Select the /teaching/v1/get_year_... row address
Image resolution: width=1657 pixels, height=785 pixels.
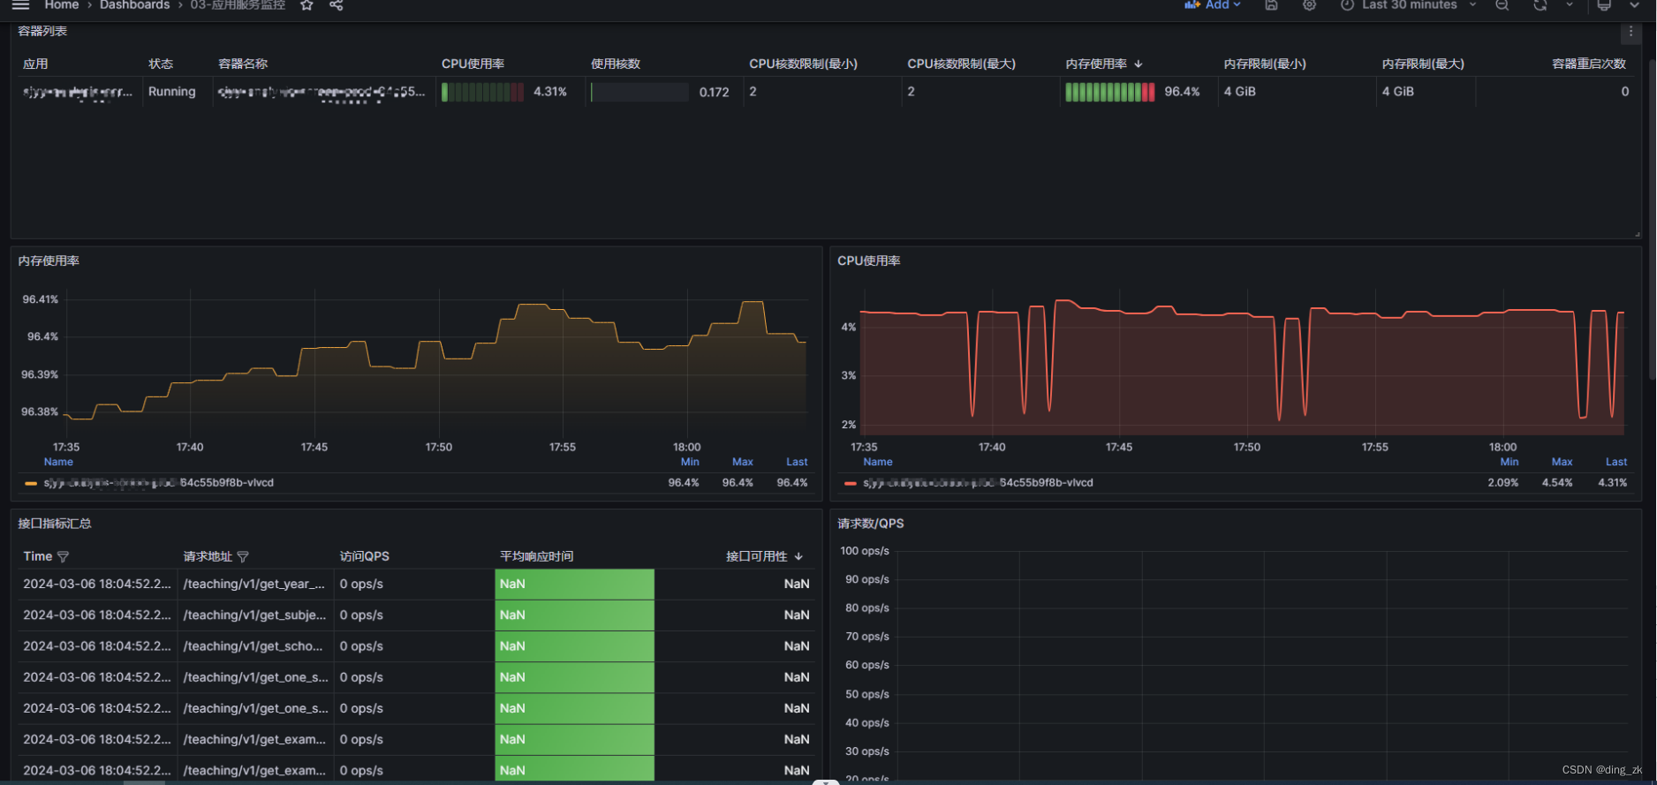click(x=254, y=584)
